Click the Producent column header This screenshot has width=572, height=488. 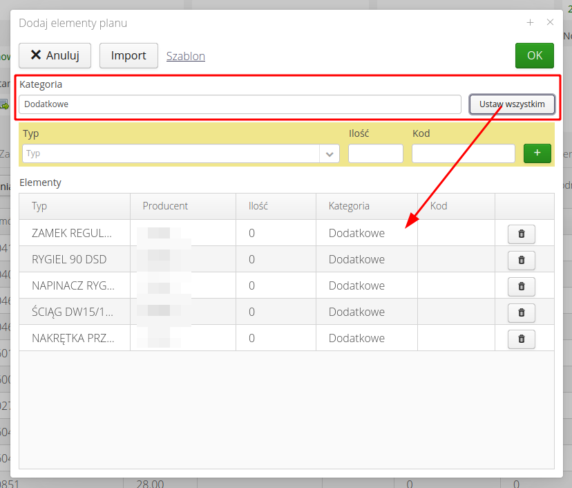click(165, 206)
